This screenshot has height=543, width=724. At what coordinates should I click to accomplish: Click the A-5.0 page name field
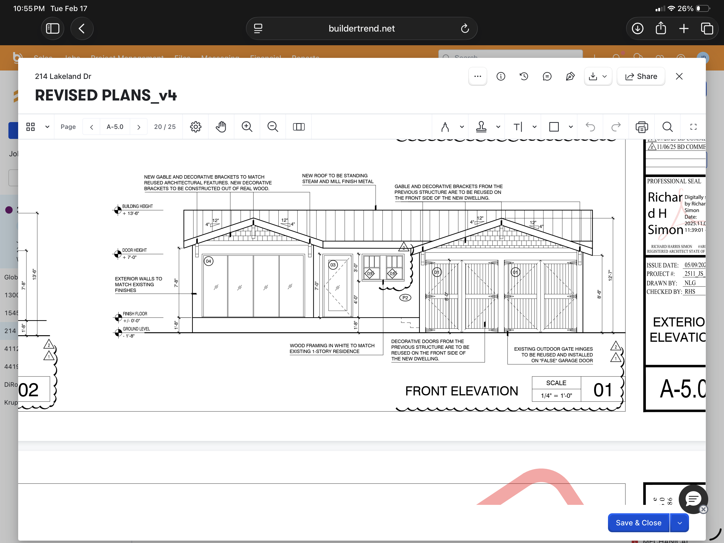[x=115, y=127]
